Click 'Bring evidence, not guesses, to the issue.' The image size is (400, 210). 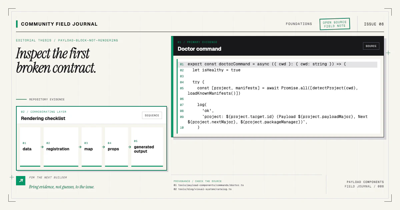[x=62, y=187]
